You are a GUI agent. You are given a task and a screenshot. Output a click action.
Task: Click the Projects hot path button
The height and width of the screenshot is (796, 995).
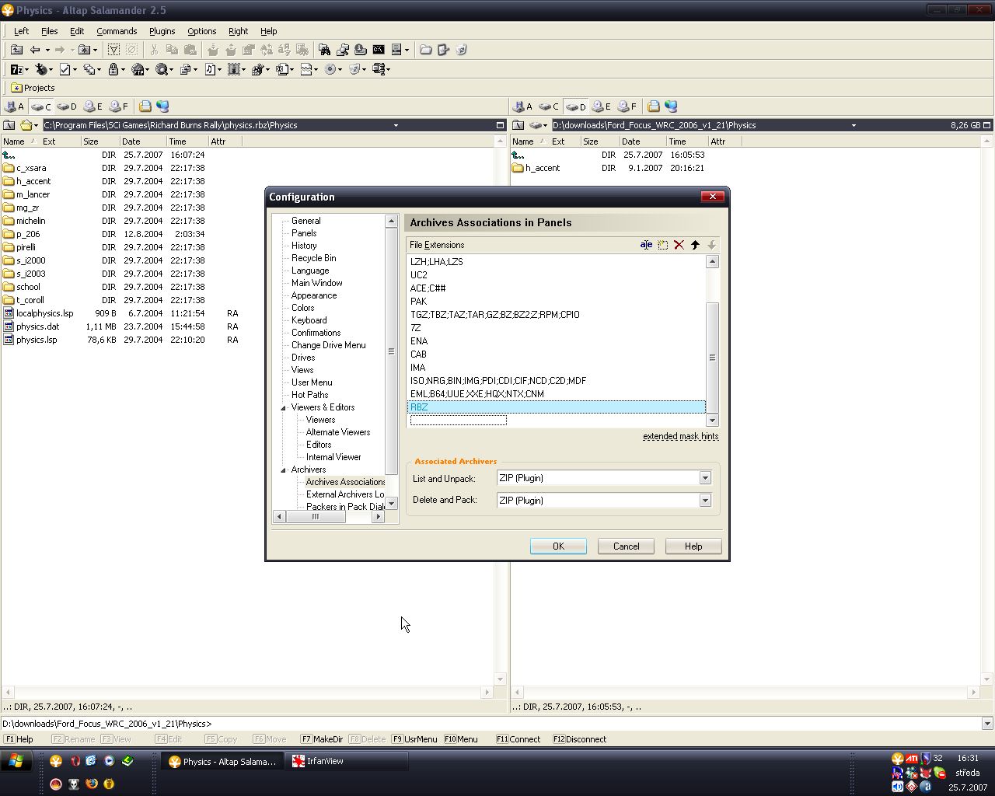33,88
